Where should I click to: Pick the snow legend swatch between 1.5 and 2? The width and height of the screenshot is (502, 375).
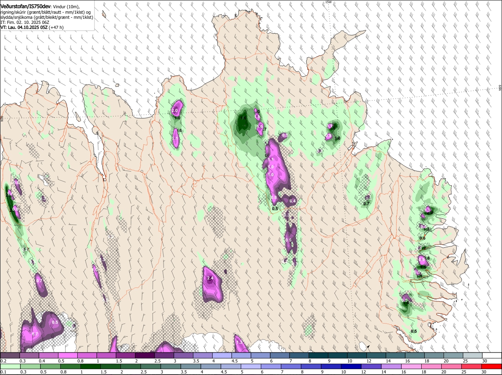click(x=125, y=355)
